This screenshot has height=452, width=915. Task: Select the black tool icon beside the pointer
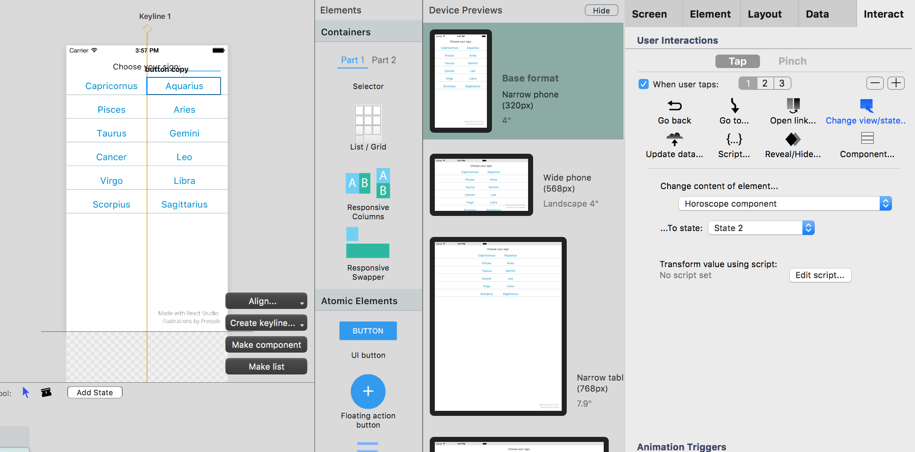[46, 392]
